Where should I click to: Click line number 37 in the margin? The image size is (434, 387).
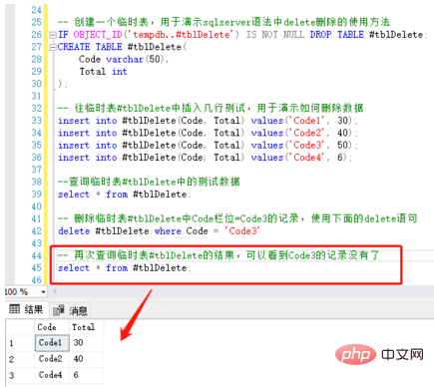point(37,170)
